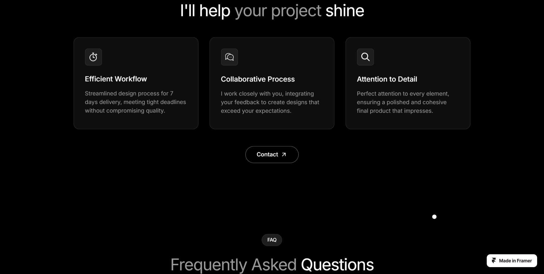Click the I'll help your project shine heading
The height and width of the screenshot is (274, 544).
[272, 11]
